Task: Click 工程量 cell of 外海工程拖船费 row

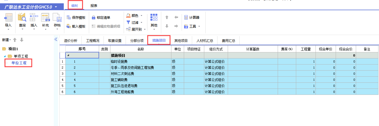Action: [306, 92]
